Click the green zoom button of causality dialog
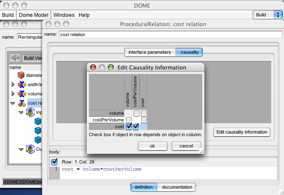 [111, 67]
